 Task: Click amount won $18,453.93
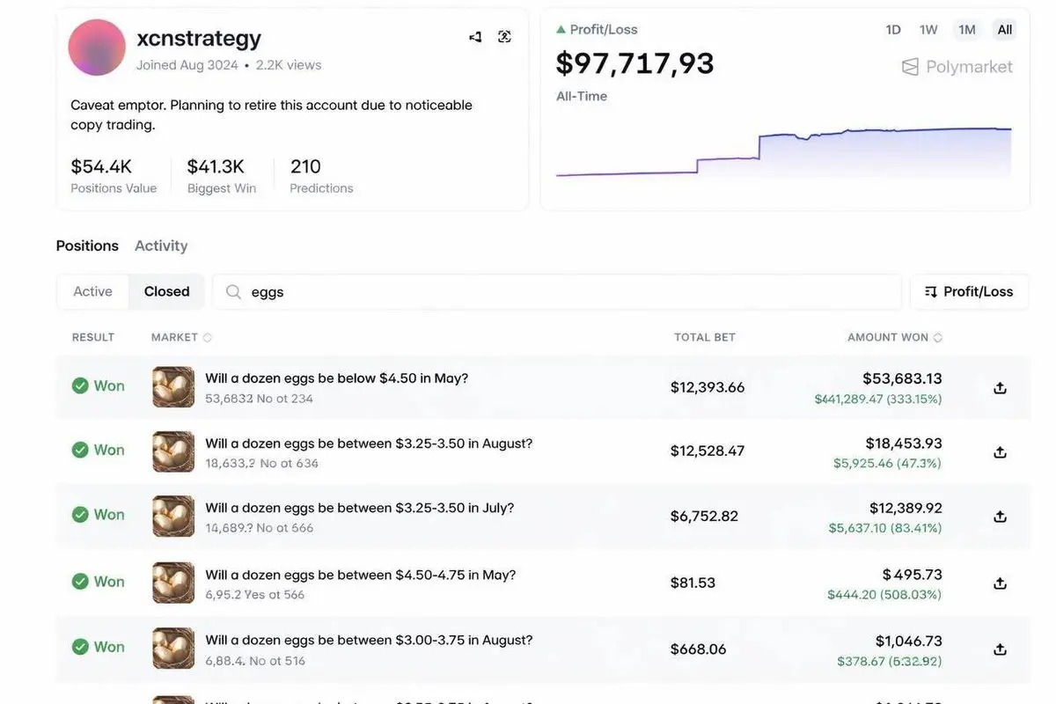point(904,444)
